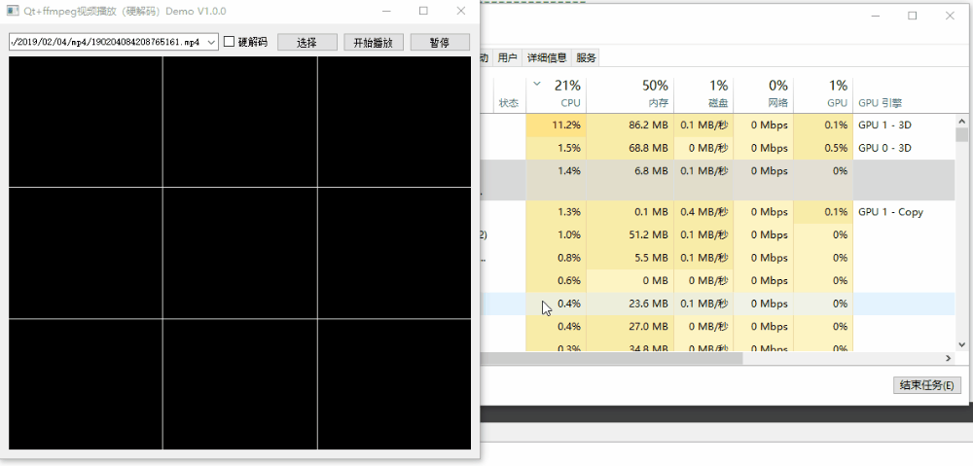Select the top-middle video pane

coord(240,121)
